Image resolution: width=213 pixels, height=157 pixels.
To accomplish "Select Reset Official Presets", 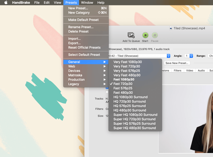I will click(x=86, y=48).
